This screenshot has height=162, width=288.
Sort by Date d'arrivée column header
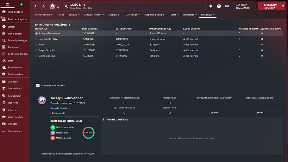coord(90,29)
